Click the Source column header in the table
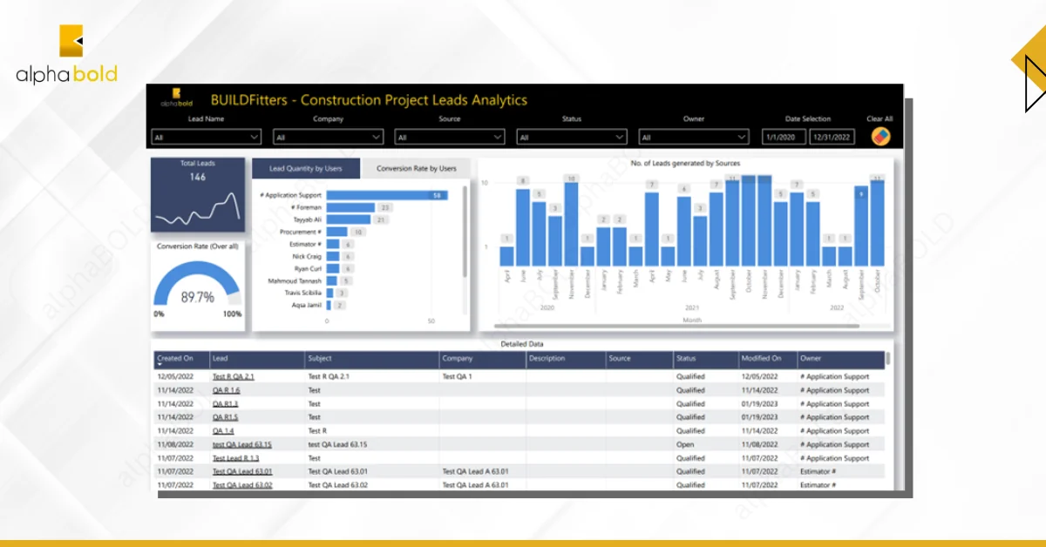 (641, 358)
